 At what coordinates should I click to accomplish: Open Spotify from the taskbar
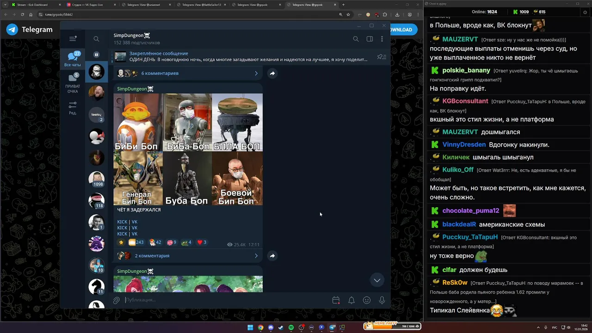pyautogui.click(x=291, y=327)
